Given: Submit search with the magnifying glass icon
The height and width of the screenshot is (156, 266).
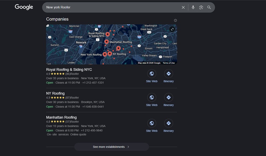Looking at the screenshot, I should coord(209,7).
